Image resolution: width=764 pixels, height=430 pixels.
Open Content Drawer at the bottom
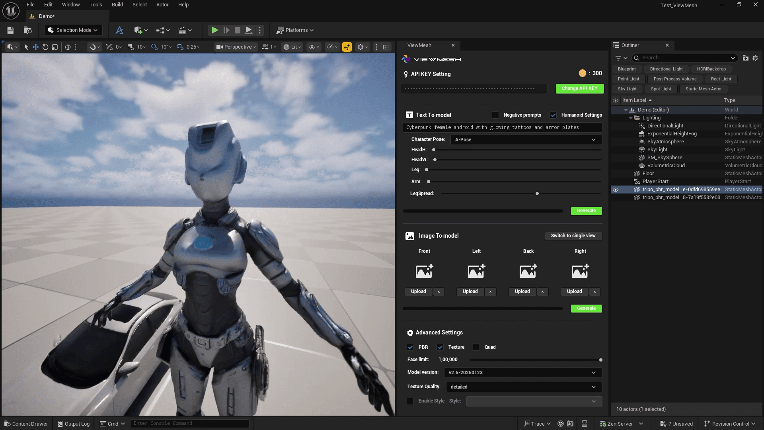pos(26,424)
